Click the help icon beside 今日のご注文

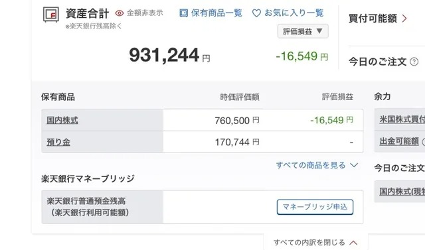pos(414,62)
